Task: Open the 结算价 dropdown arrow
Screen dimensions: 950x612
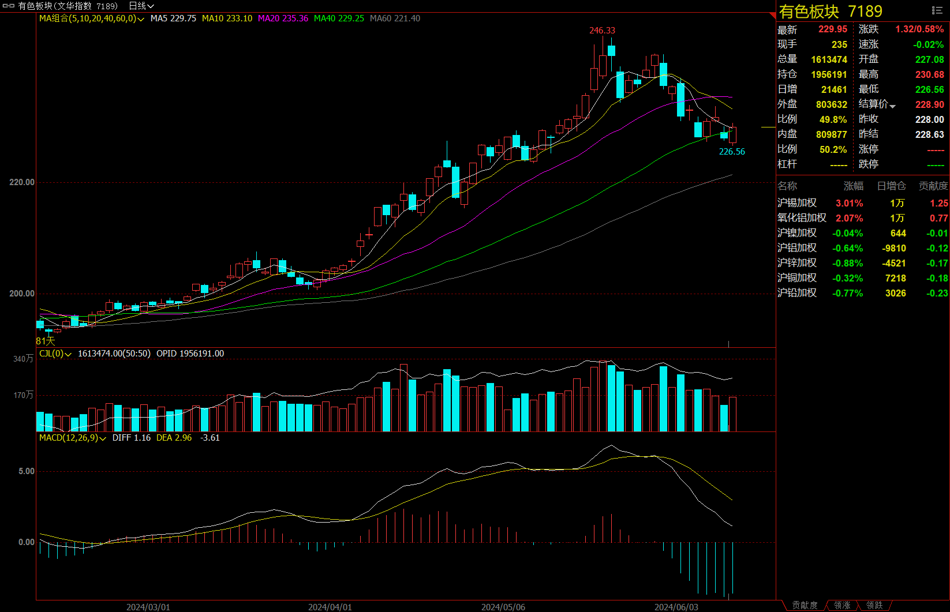Action: pyautogui.click(x=893, y=106)
